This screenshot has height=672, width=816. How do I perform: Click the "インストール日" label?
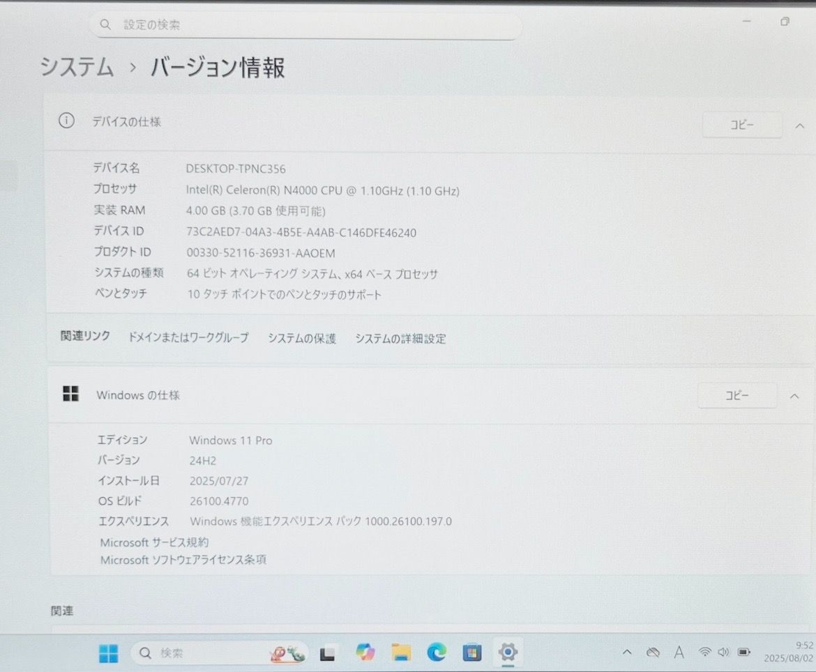pos(128,480)
